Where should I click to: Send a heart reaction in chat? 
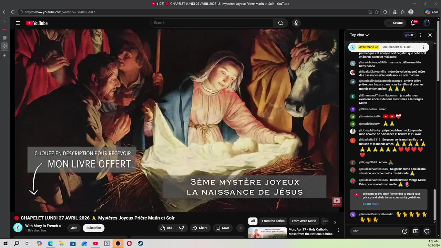pyautogui.click(x=427, y=231)
